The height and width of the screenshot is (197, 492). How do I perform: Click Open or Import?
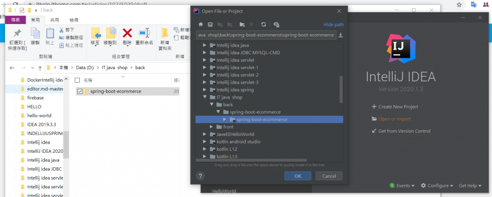[x=391, y=119]
